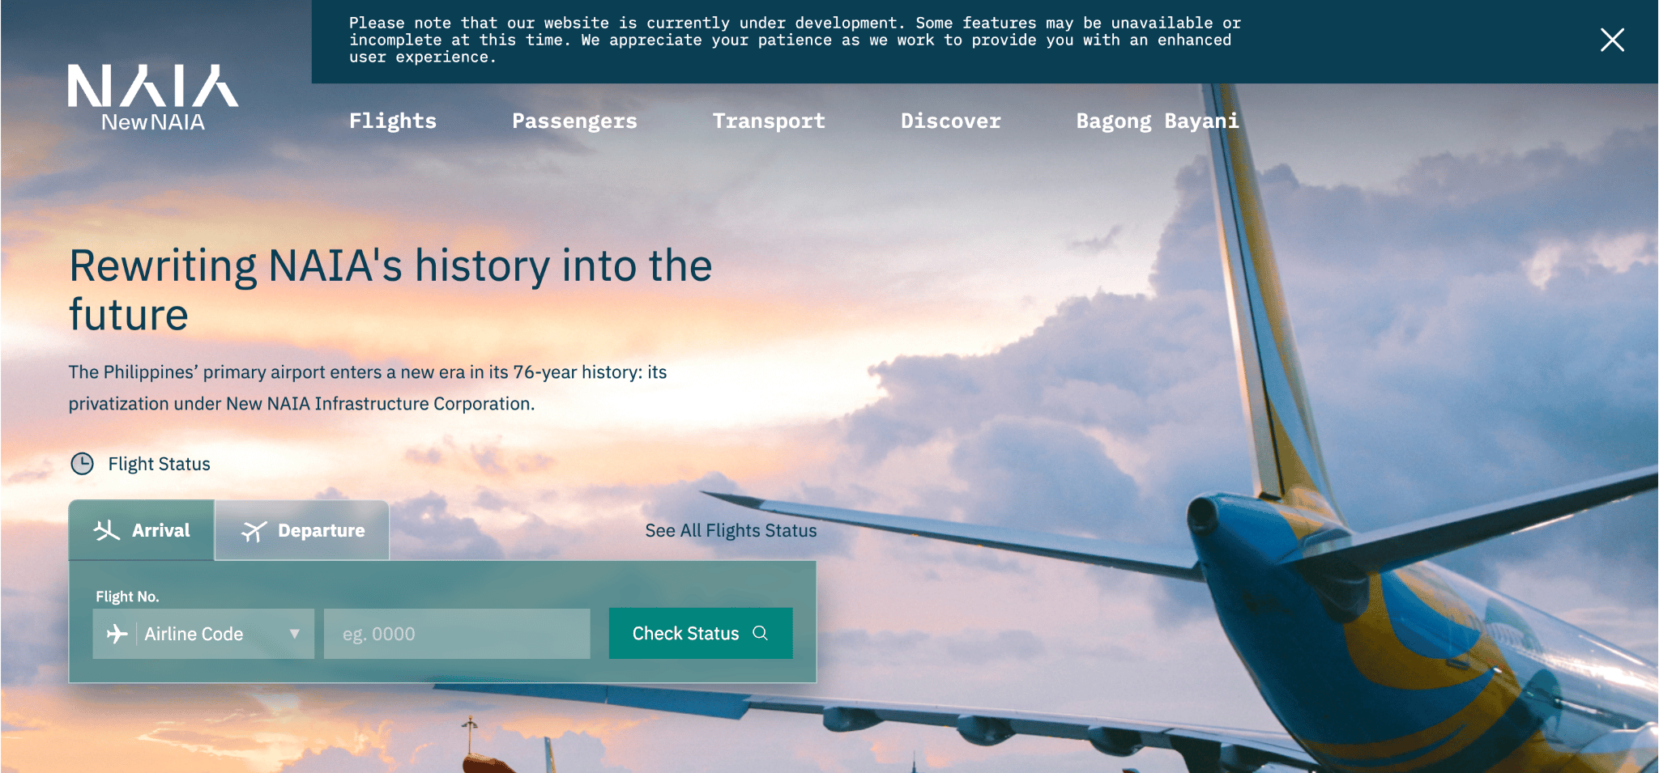Focus the flight number input field
This screenshot has height=773, width=1659.
[457, 634]
